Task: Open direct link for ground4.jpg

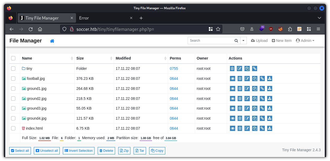Action: coord(262,118)
